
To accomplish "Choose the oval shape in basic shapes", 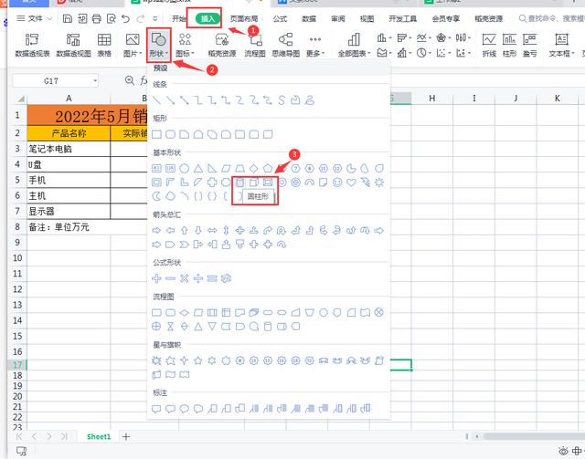I will [185, 169].
